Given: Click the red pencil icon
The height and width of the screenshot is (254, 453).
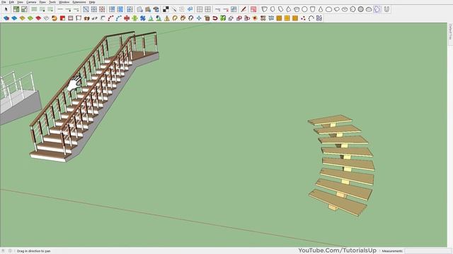Looking at the screenshot, I should (x=243, y=9).
